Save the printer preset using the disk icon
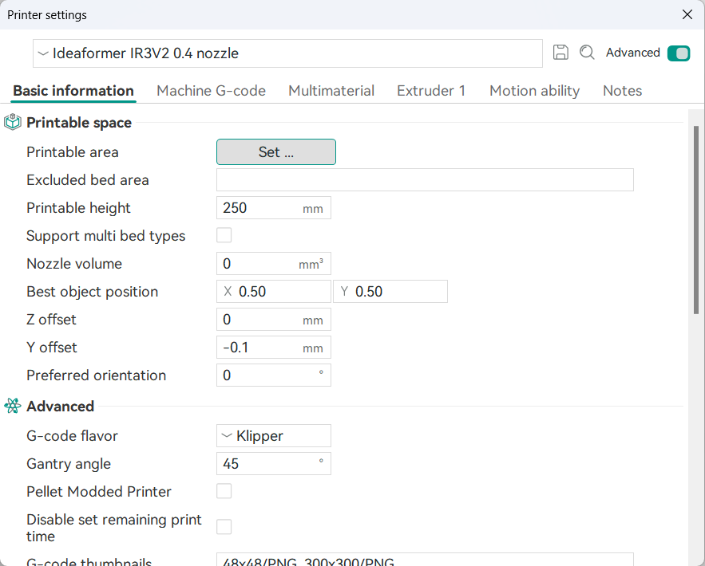This screenshot has width=705, height=566. 560,53
